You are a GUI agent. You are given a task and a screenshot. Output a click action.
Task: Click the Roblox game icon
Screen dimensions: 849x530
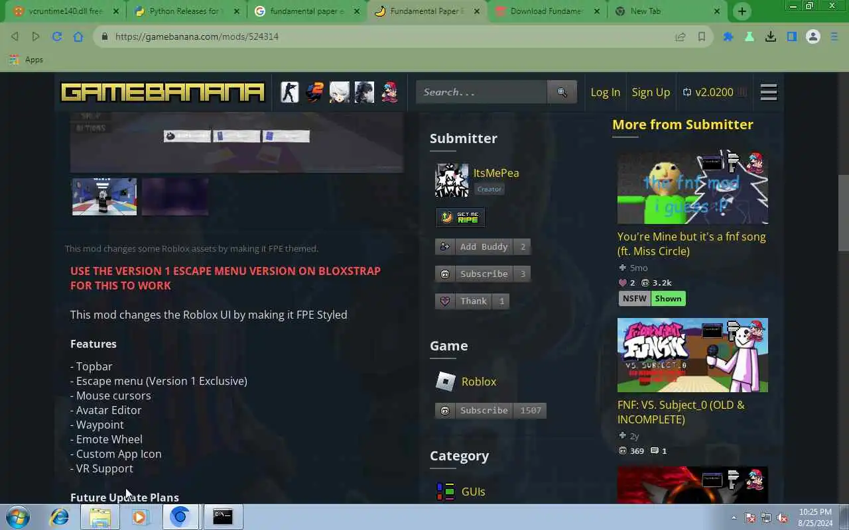click(x=446, y=381)
